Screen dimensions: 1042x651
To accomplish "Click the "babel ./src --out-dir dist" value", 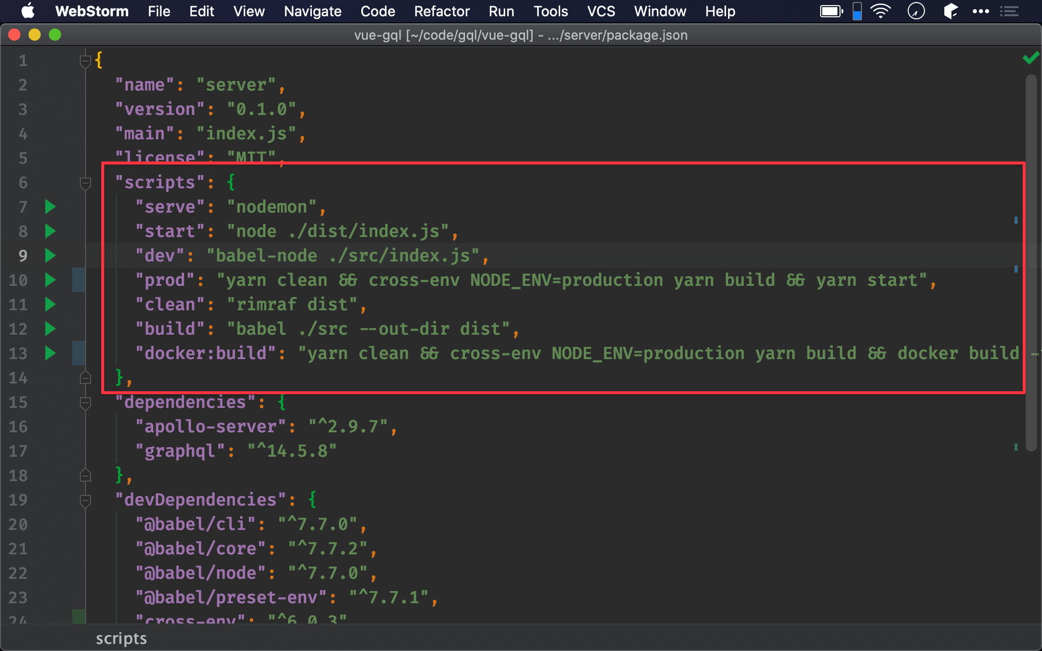I will (x=368, y=329).
